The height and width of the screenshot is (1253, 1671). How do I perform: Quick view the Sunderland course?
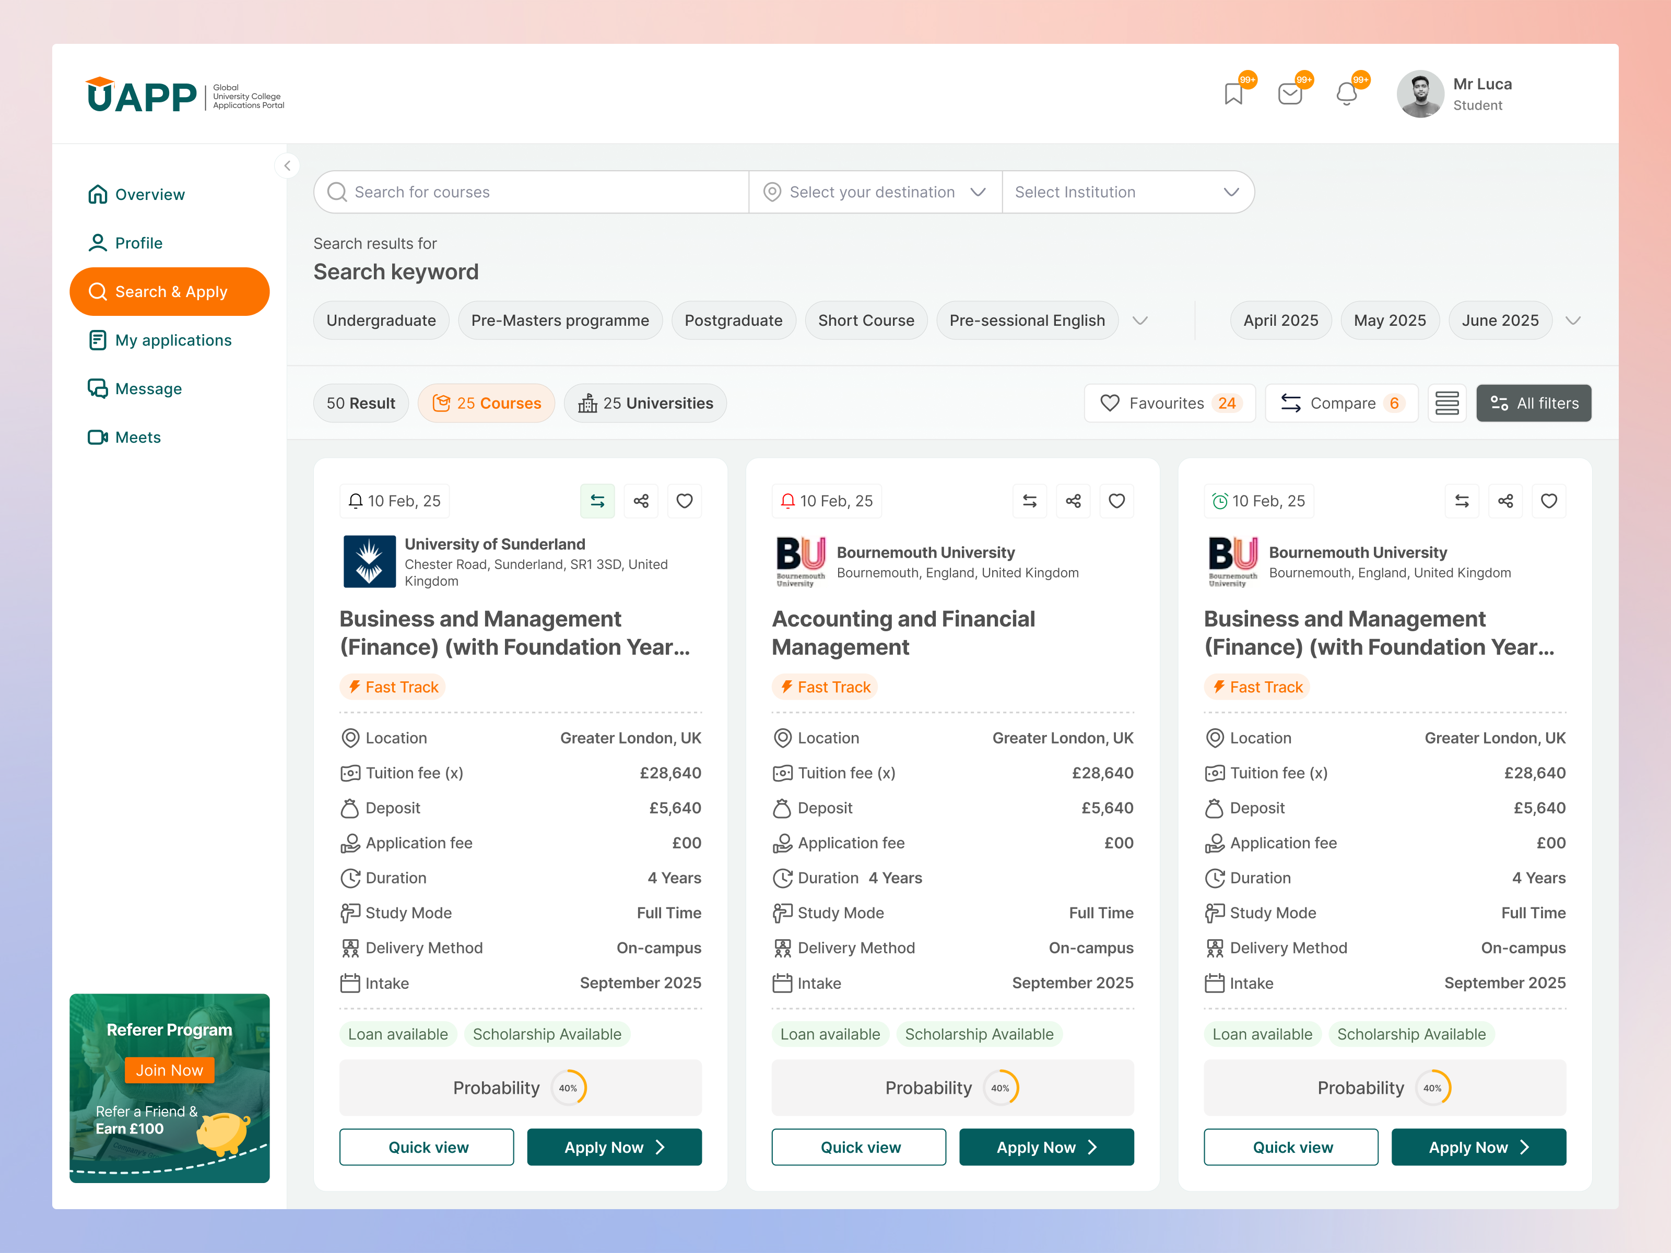(x=427, y=1146)
